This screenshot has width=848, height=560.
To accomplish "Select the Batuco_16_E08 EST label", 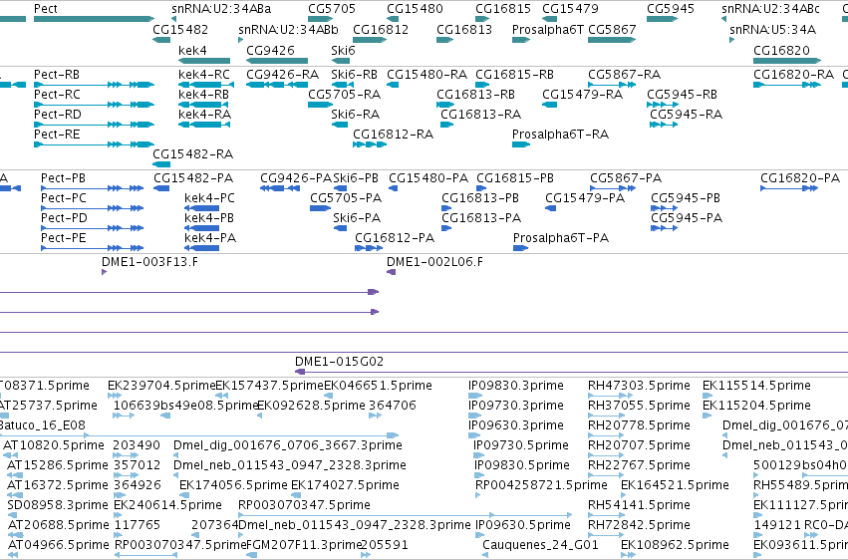I will pos(42,425).
